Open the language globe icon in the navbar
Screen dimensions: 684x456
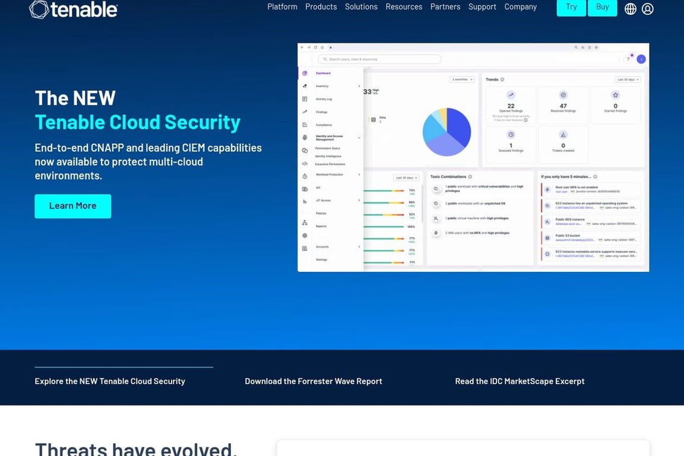[630, 8]
